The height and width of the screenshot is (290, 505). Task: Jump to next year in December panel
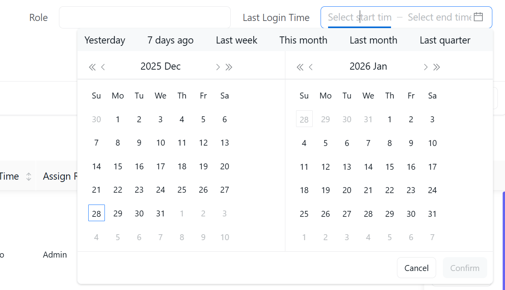(x=229, y=67)
